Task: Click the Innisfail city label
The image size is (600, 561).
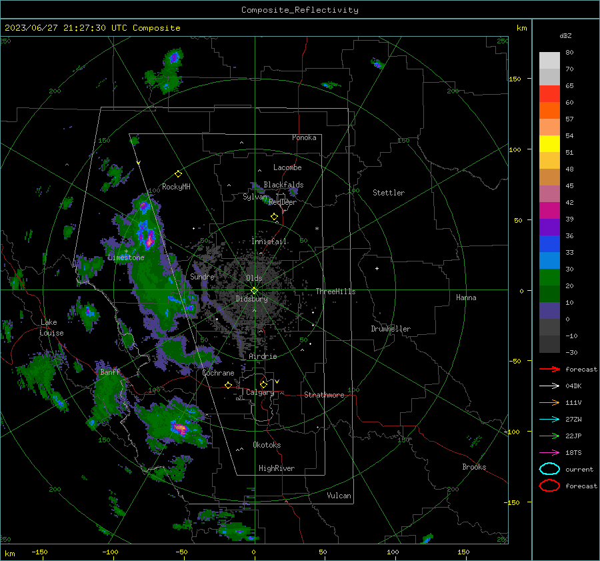Action: [269, 241]
